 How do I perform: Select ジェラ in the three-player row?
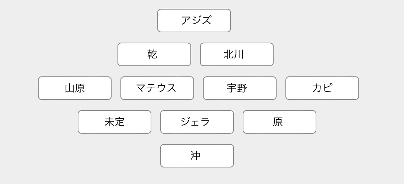click(x=197, y=122)
